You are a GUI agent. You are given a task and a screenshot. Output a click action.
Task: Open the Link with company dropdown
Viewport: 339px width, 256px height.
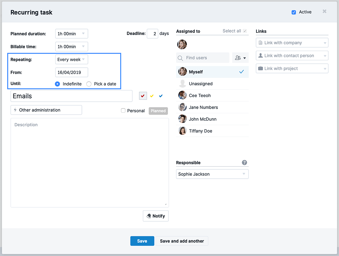point(292,43)
